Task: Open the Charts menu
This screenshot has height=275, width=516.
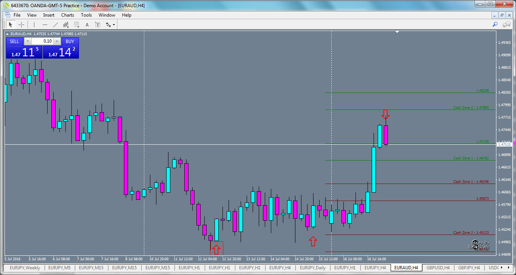Action: [x=67, y=15]
